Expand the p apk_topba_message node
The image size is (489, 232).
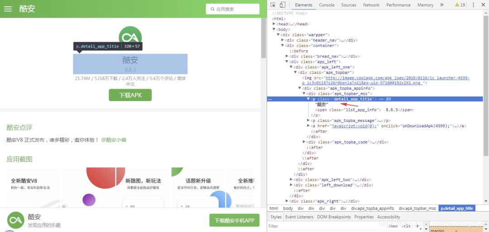point(308,121)
